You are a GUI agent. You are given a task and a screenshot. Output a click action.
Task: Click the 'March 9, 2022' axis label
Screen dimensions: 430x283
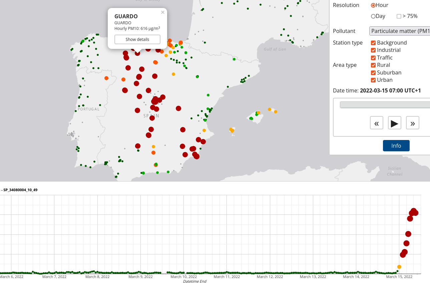(x=140, y=277)
